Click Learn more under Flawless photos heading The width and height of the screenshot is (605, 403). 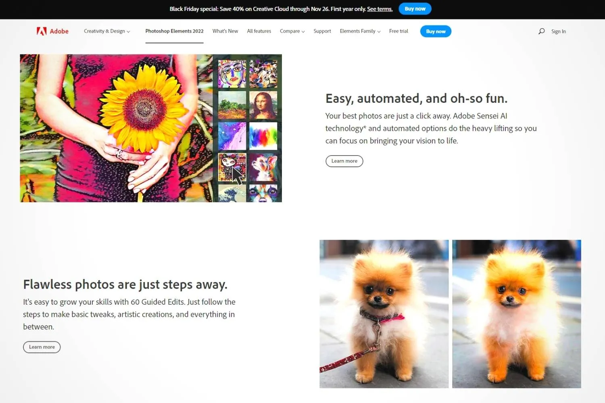click(x=42, y=347)
